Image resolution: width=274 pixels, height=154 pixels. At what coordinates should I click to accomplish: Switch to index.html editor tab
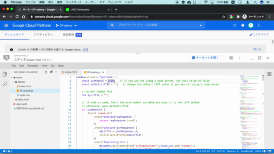click(71, 72)
